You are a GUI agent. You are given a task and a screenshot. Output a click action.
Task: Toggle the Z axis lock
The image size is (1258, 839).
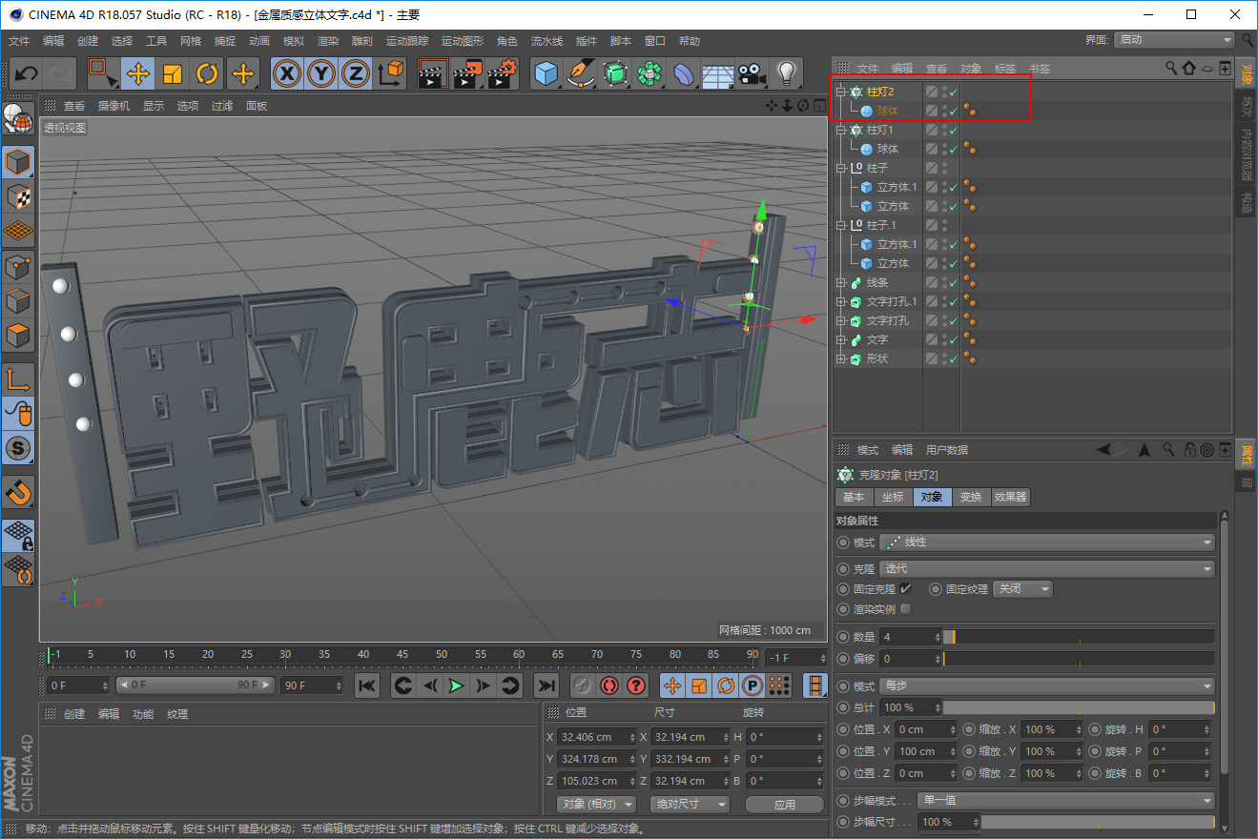point(356,73)
